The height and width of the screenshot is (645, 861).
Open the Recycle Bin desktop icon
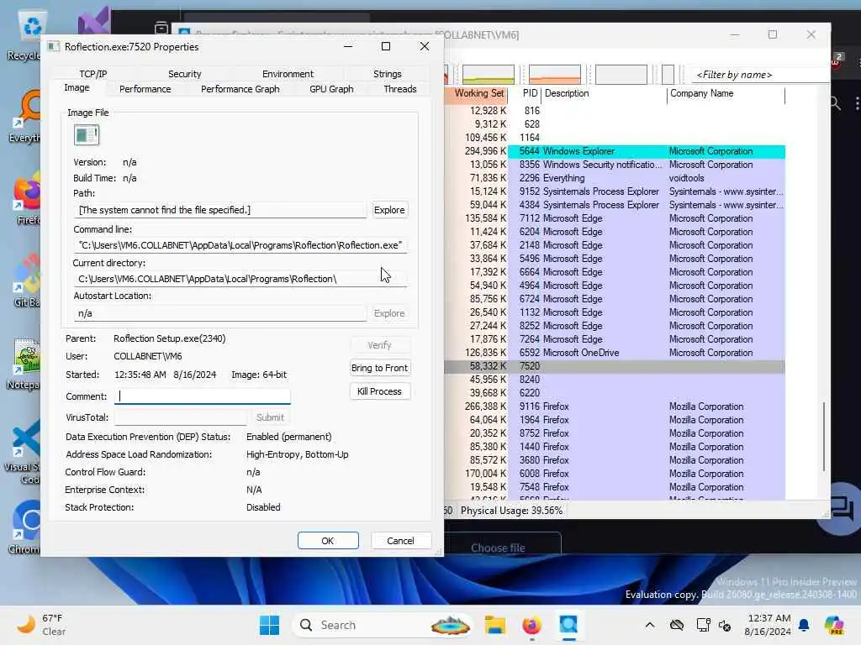coord(26,35)
